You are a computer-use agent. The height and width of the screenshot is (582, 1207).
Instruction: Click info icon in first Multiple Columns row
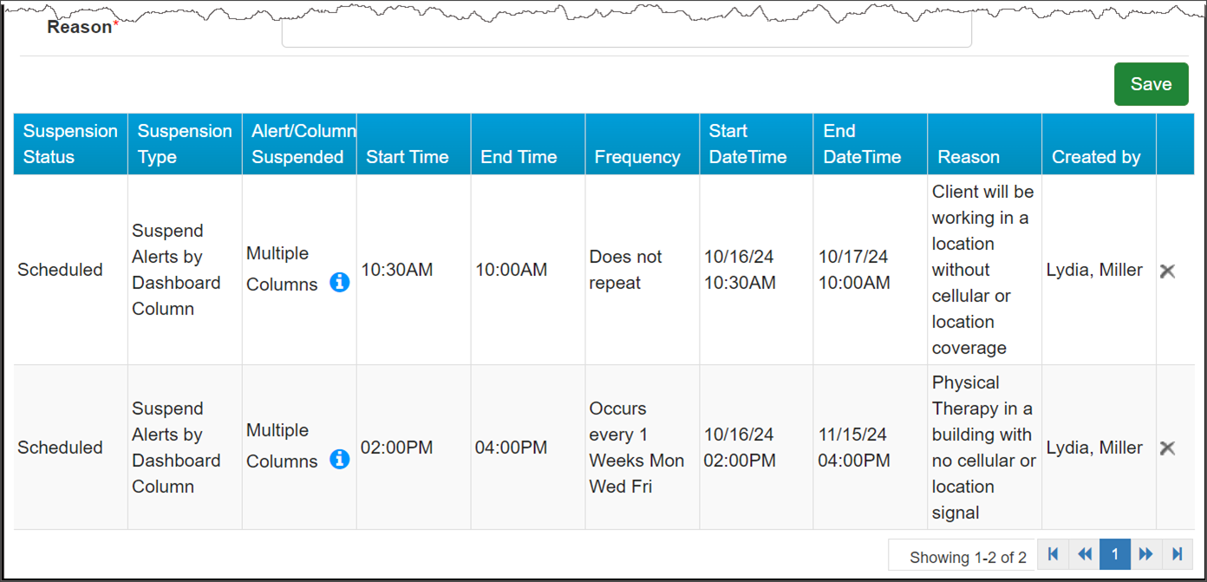pos(340,283)
